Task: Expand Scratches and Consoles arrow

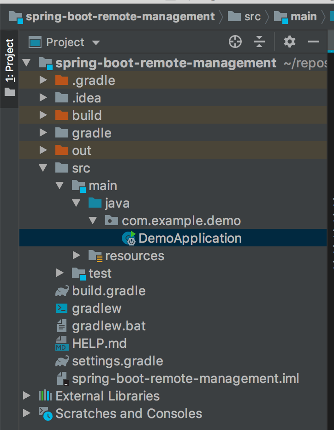Action: pyautogui.click(x=27, y=413)
